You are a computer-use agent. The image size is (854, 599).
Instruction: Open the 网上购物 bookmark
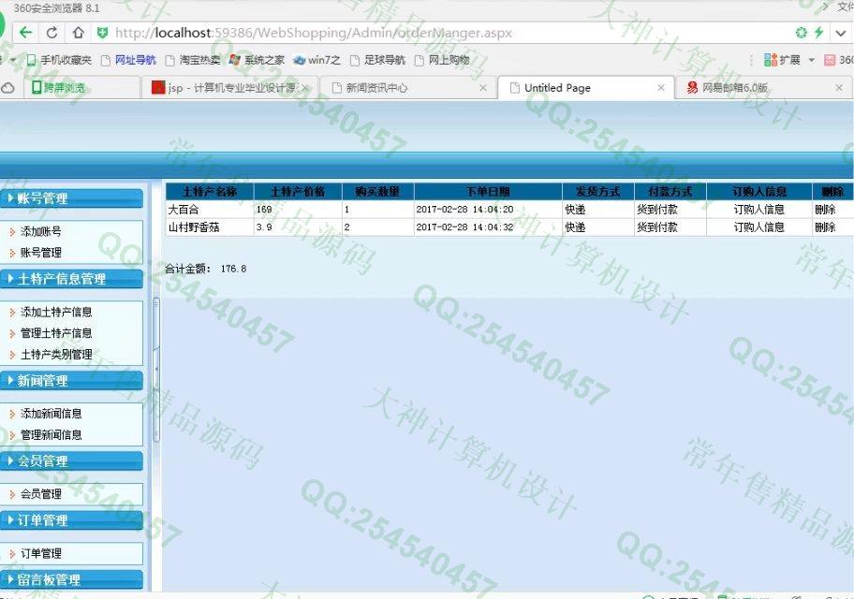tap(442, 60)
